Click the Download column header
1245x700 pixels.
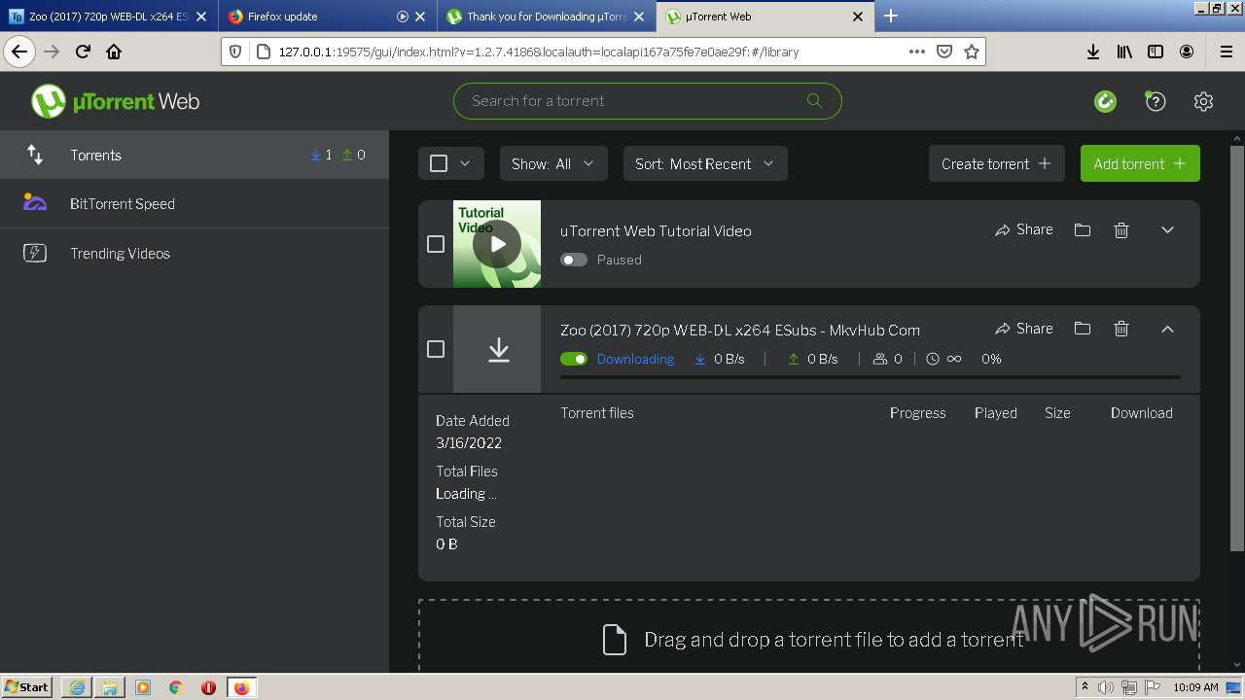[x=1141, y=413]
